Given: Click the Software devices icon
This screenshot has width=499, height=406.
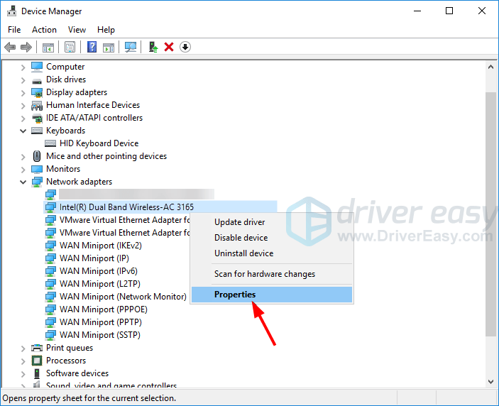Looking at the screenshot, I should [37, 373].
